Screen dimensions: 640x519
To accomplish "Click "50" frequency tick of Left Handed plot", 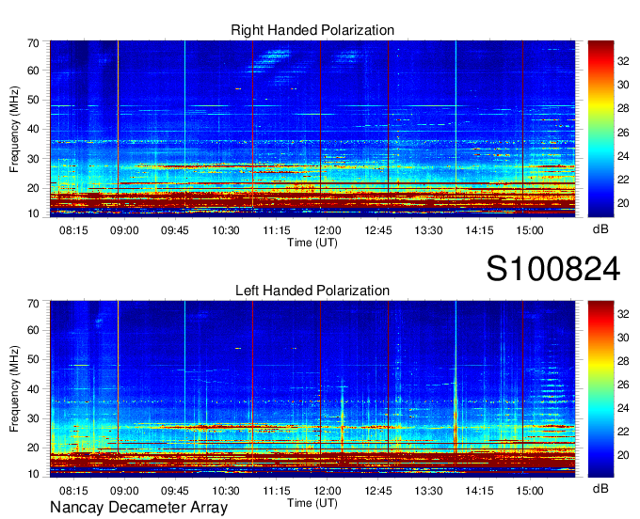I will click(x=33, y=359).
